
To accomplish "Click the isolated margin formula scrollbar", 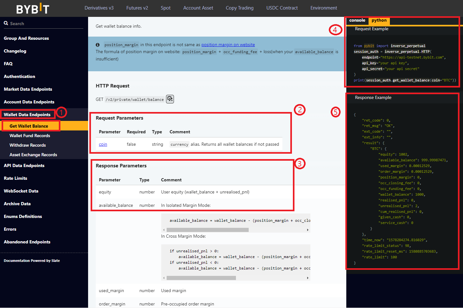I will click(207, 230).
